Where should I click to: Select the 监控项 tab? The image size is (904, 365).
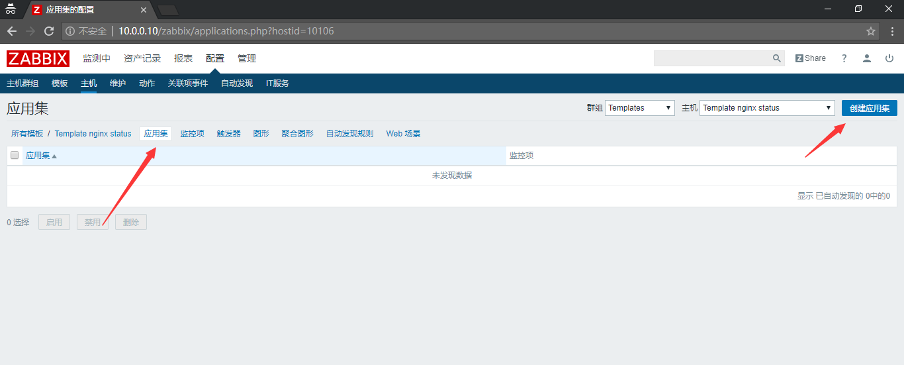(193, 134)
